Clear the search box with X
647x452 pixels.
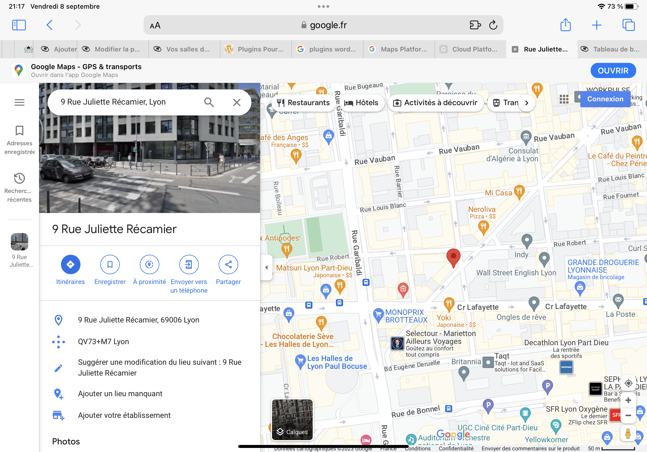tap(237, 102)
